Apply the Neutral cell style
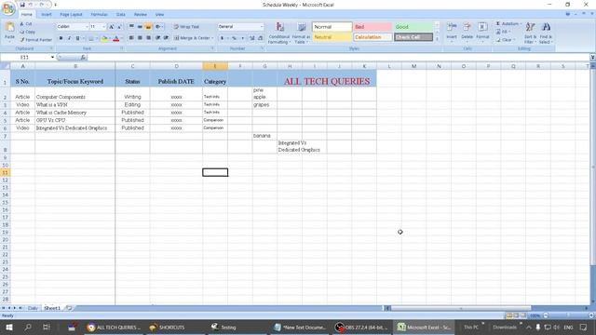Viewport: 596px width, 335px height. (332, 37)
